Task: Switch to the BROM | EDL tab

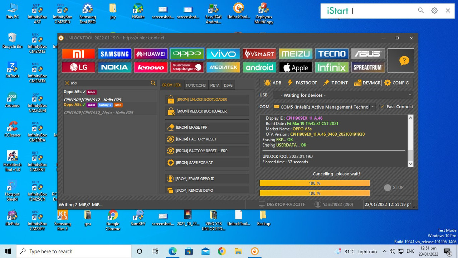Action: pyautogui.click(x=172, y=85)
